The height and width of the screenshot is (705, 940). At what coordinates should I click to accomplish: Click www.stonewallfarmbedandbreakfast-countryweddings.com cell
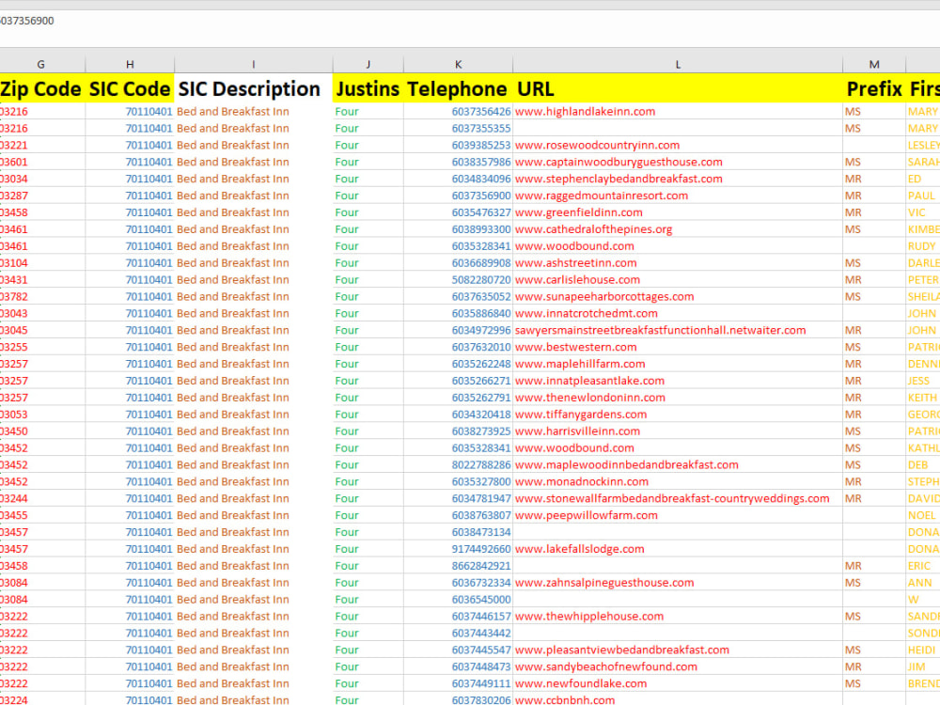point(678,498)
